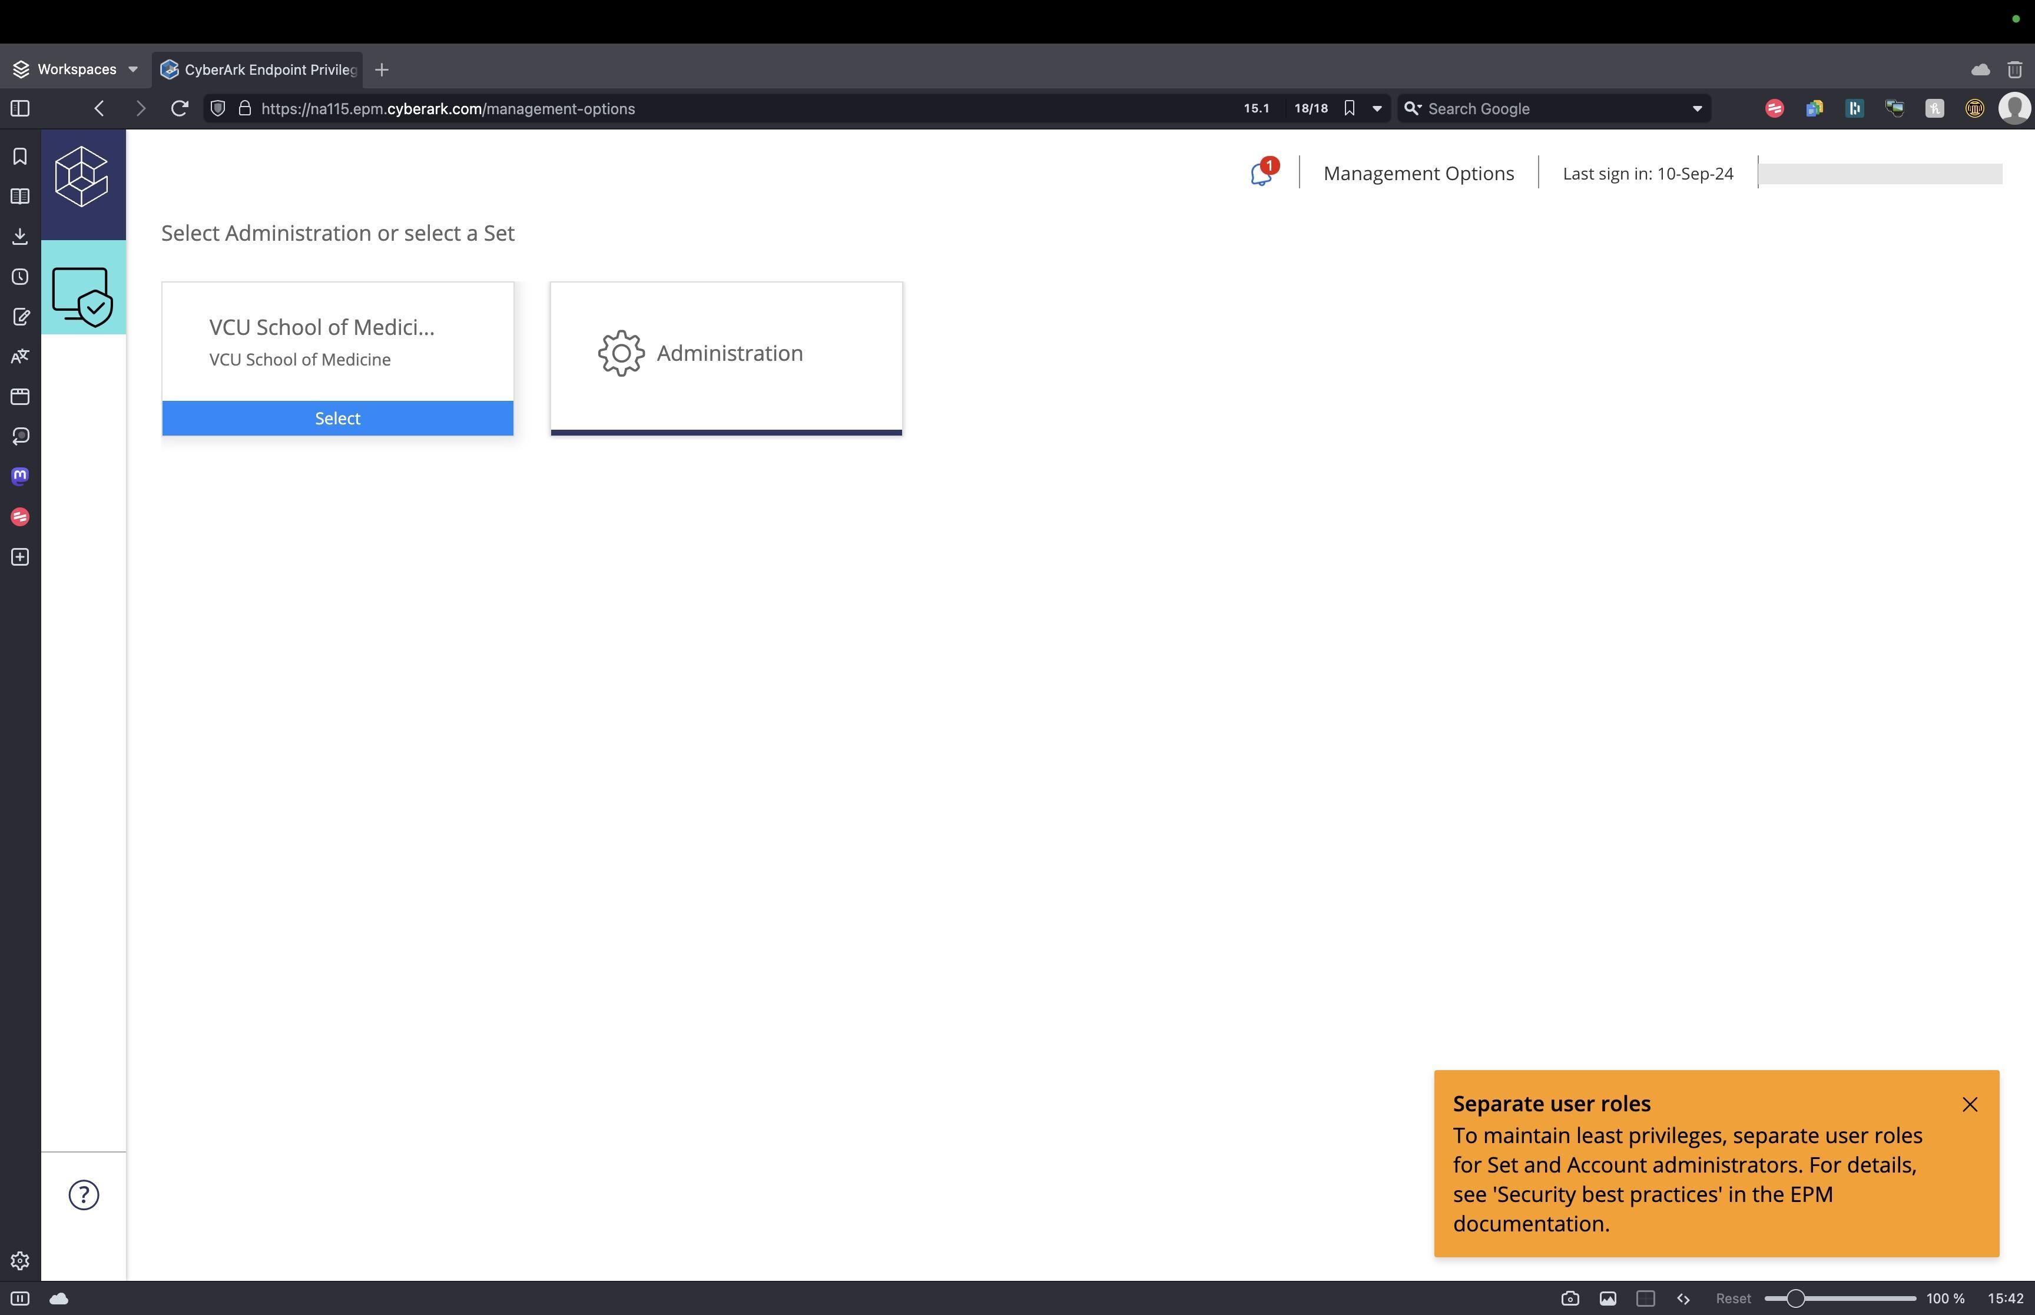The image size is (2035, 1315).
Task: Open the browser downloads panel icon
Action: click(19, 237)
